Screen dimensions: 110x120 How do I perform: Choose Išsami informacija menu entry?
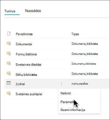coord(73,110)
